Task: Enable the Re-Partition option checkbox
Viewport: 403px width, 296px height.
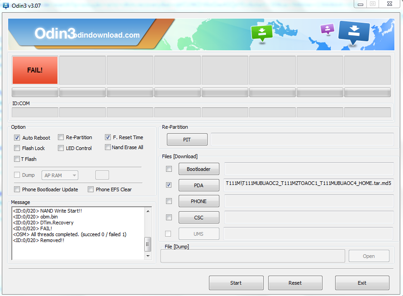Action: pos(61,137)
